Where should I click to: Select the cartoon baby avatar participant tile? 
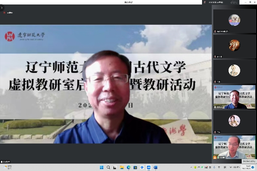click(234, 71)
